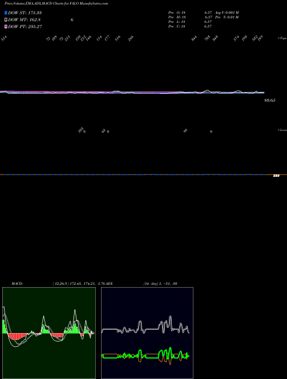Open the MACD histogram chart panel
287x379 pixels.
49,333
